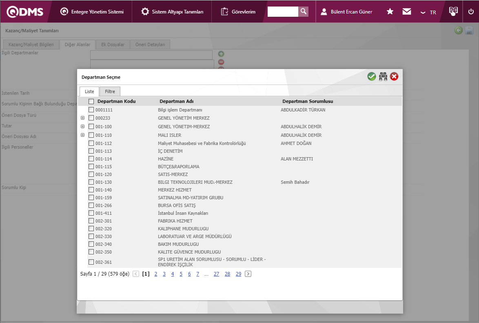Check the 0001111 Bilgi işlem Departmanı checkbox
Screen dimensions: 479x323
point(91,109)
